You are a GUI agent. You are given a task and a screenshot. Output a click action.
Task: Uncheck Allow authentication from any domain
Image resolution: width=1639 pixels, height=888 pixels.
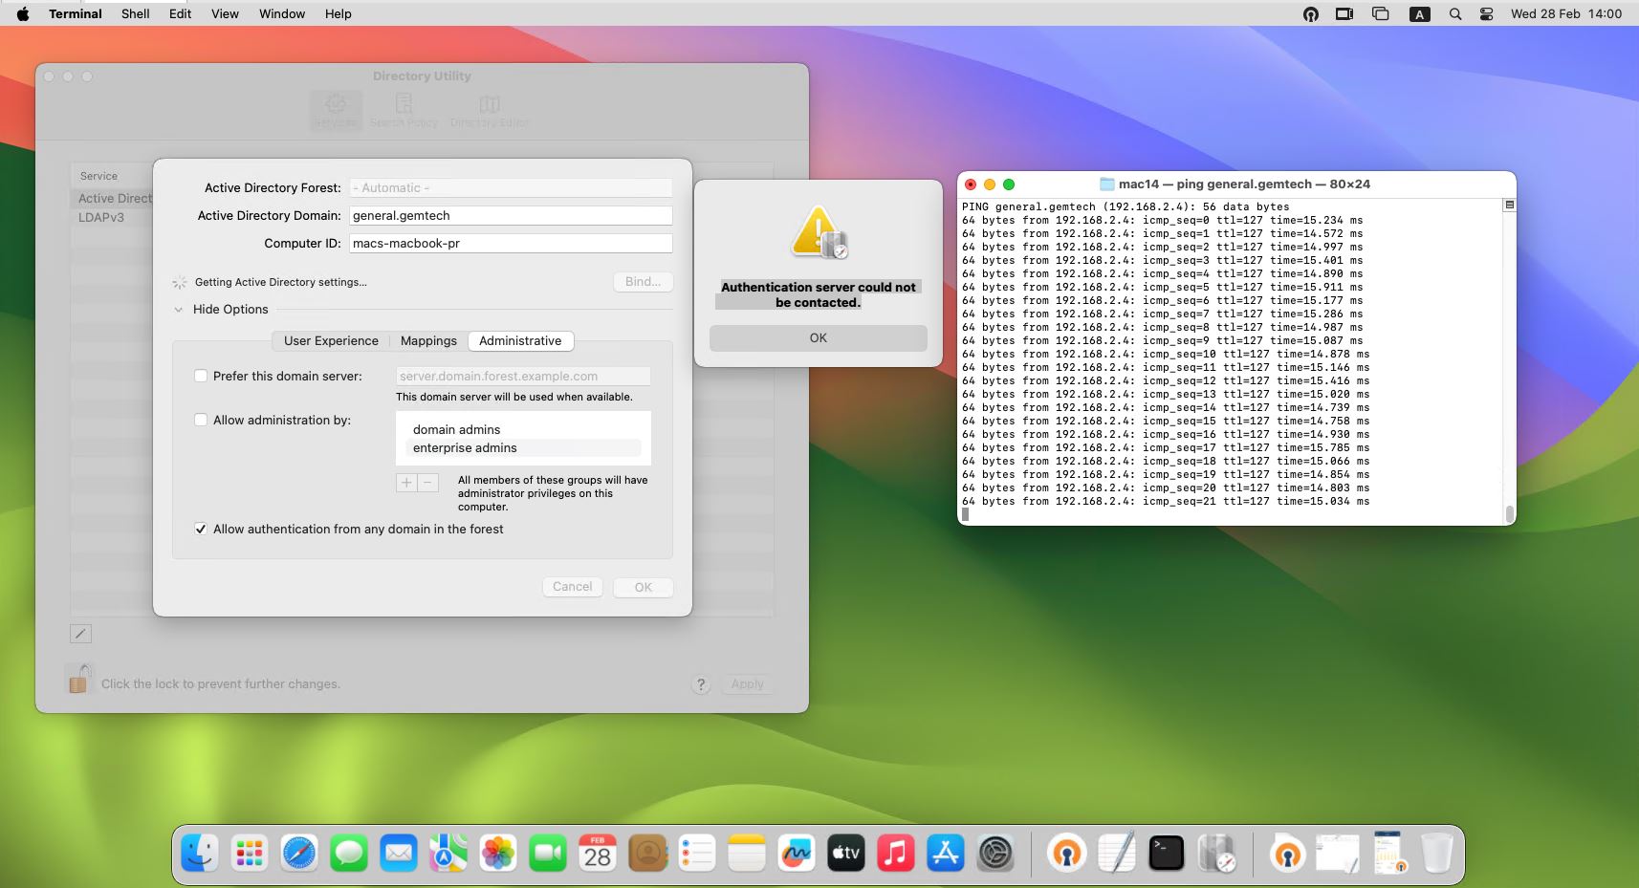click(201, 530)
